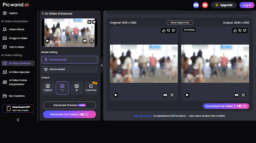The height and width of the screenshot is (143, 256).
Task: Mute the original video player
Action: pyautogui.click(x=165, y=95)
